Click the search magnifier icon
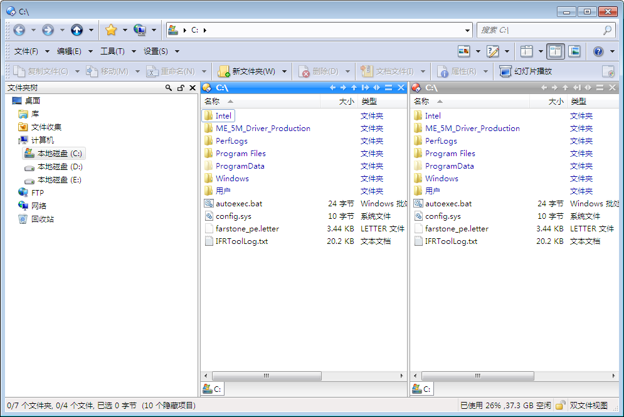The image size is (624, 417). [x=607, y=30]
